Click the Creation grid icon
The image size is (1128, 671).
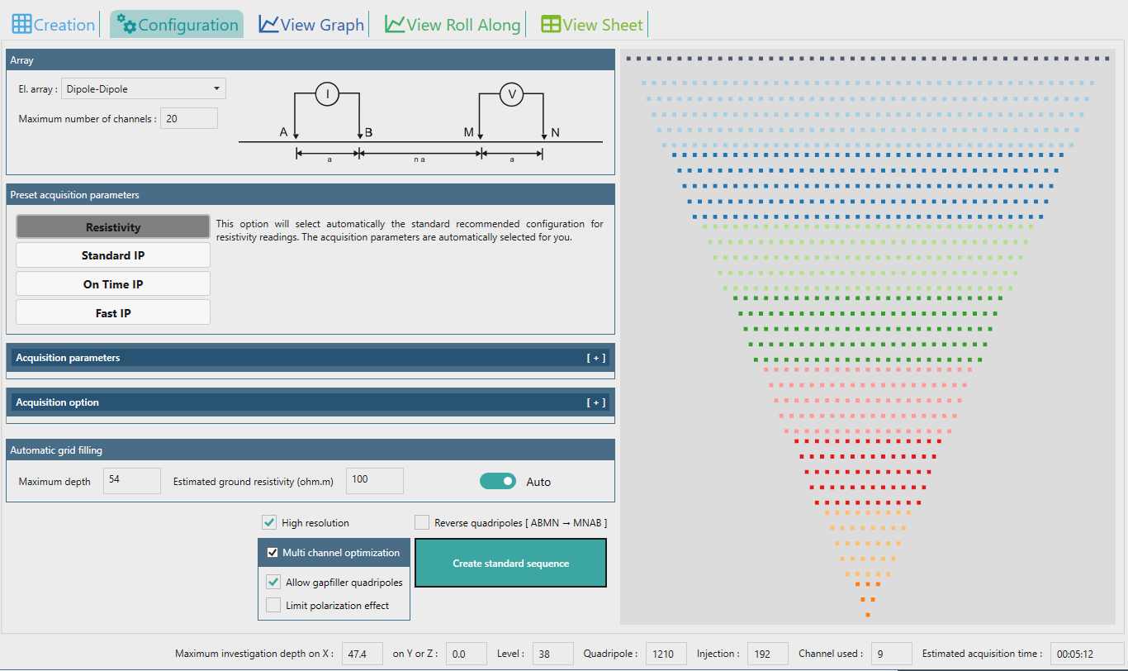[x=21, y=24]
